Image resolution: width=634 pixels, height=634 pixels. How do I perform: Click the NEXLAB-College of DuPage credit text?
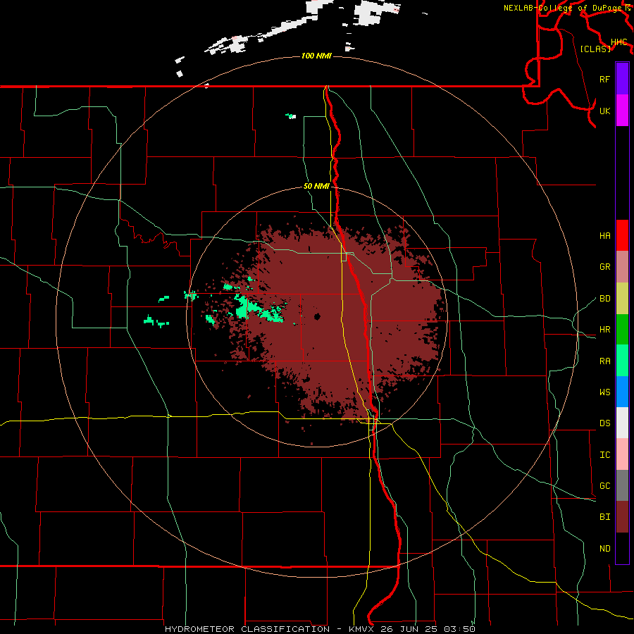[x=562, y=8]
